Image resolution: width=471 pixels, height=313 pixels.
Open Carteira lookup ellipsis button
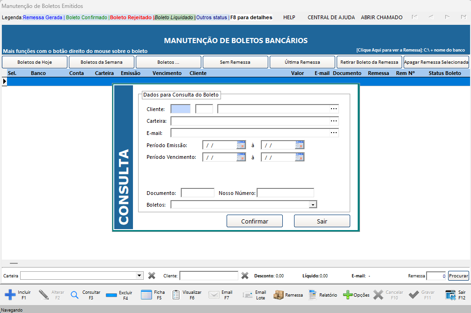(x=334, y=121)
